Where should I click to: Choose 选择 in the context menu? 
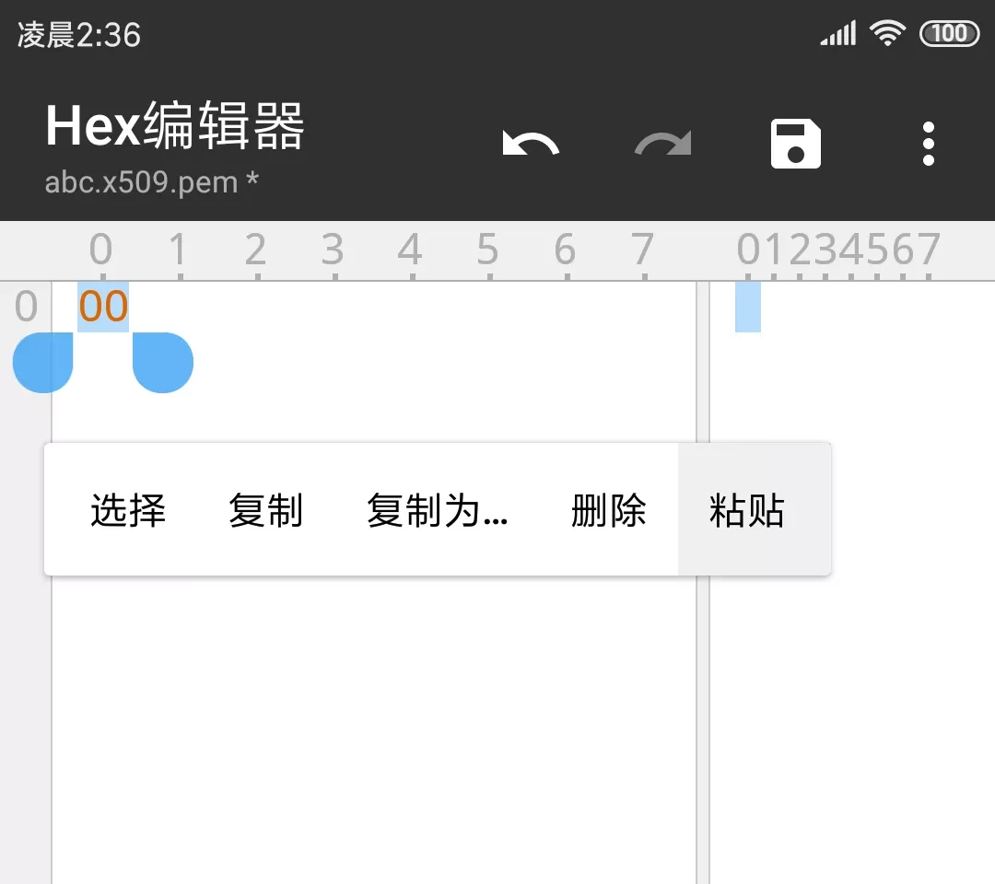(x=128, y=510)
